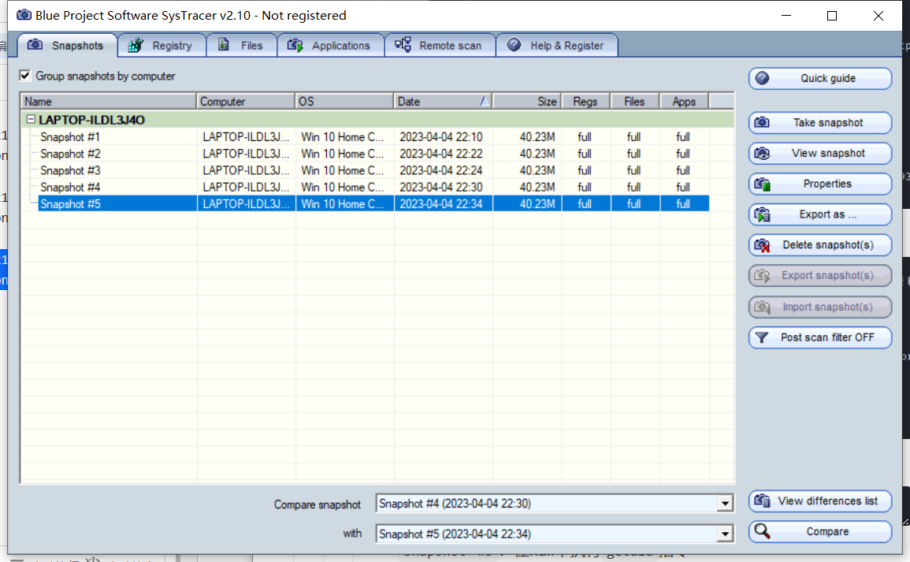Click the Compare button
This screenshot has width=910, height=562.
(x=820, y=531)
